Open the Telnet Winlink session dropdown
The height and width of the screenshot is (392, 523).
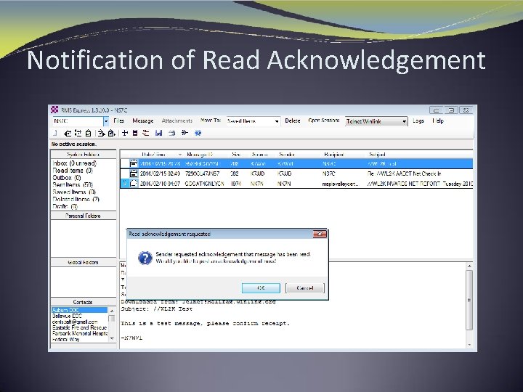(404, 121)
